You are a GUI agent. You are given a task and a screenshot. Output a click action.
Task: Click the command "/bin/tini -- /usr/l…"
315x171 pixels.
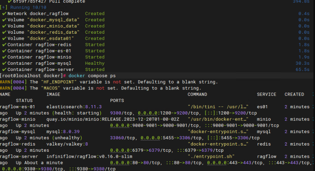click(218, 107)
